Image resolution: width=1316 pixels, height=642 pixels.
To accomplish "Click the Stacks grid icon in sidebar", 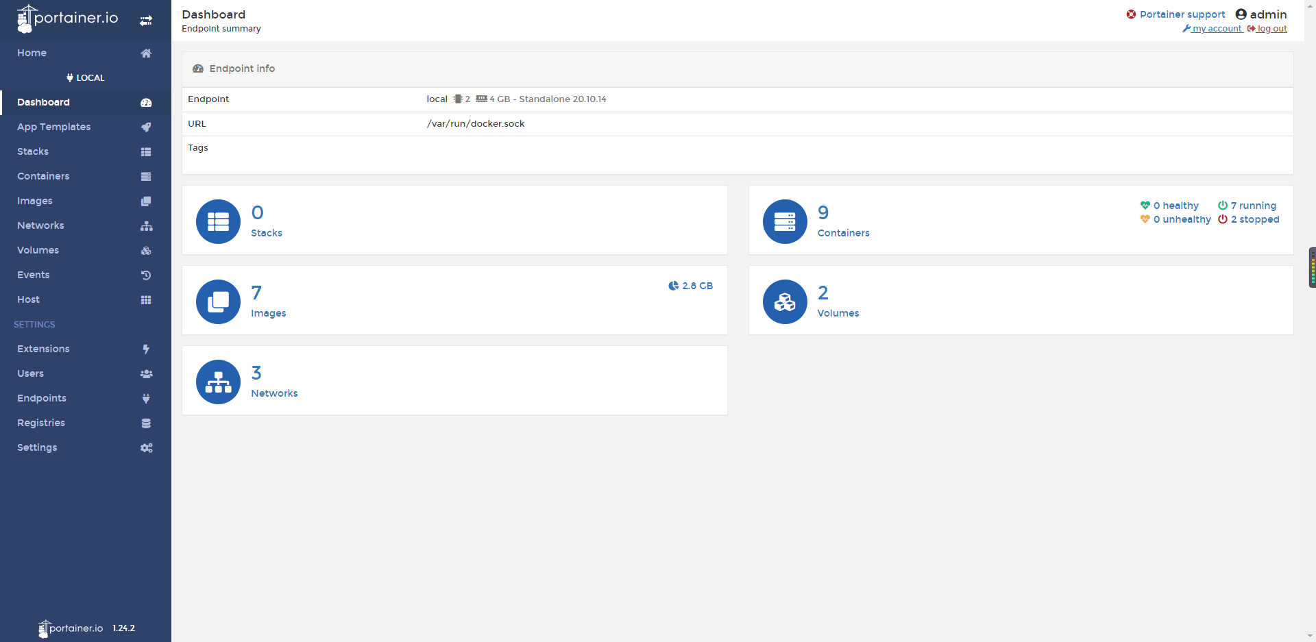I will (x=146, y=151).
